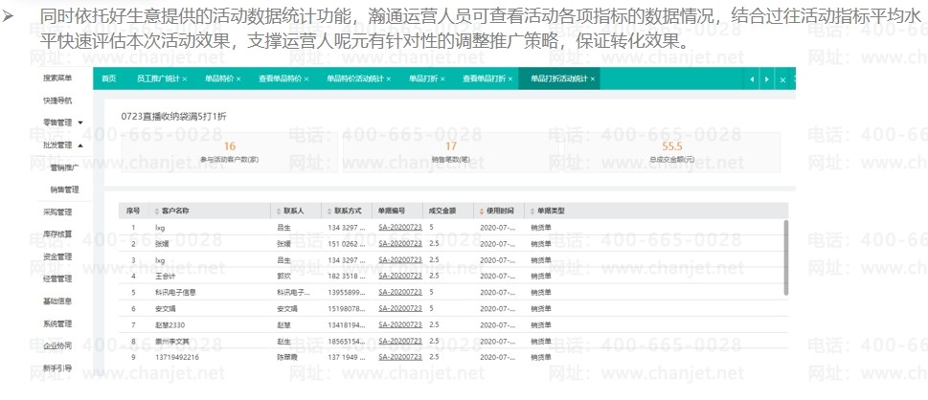Image resolution: width=928 pixels, height=400 pixels.
Task: Sort table by 联系方式 column sort icon
Action: tap(329, 211)
